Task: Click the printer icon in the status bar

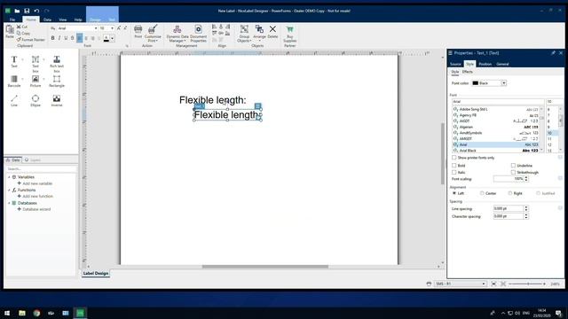Action: [x=429, y=284]
